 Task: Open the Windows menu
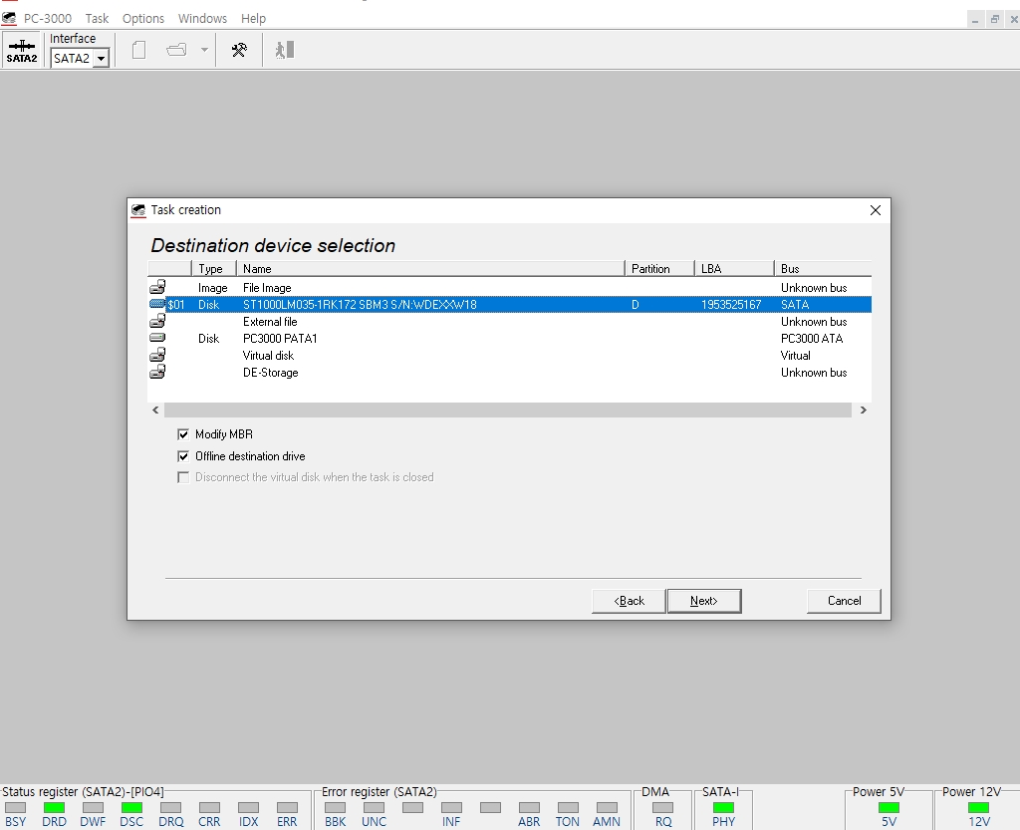(202, 18)
